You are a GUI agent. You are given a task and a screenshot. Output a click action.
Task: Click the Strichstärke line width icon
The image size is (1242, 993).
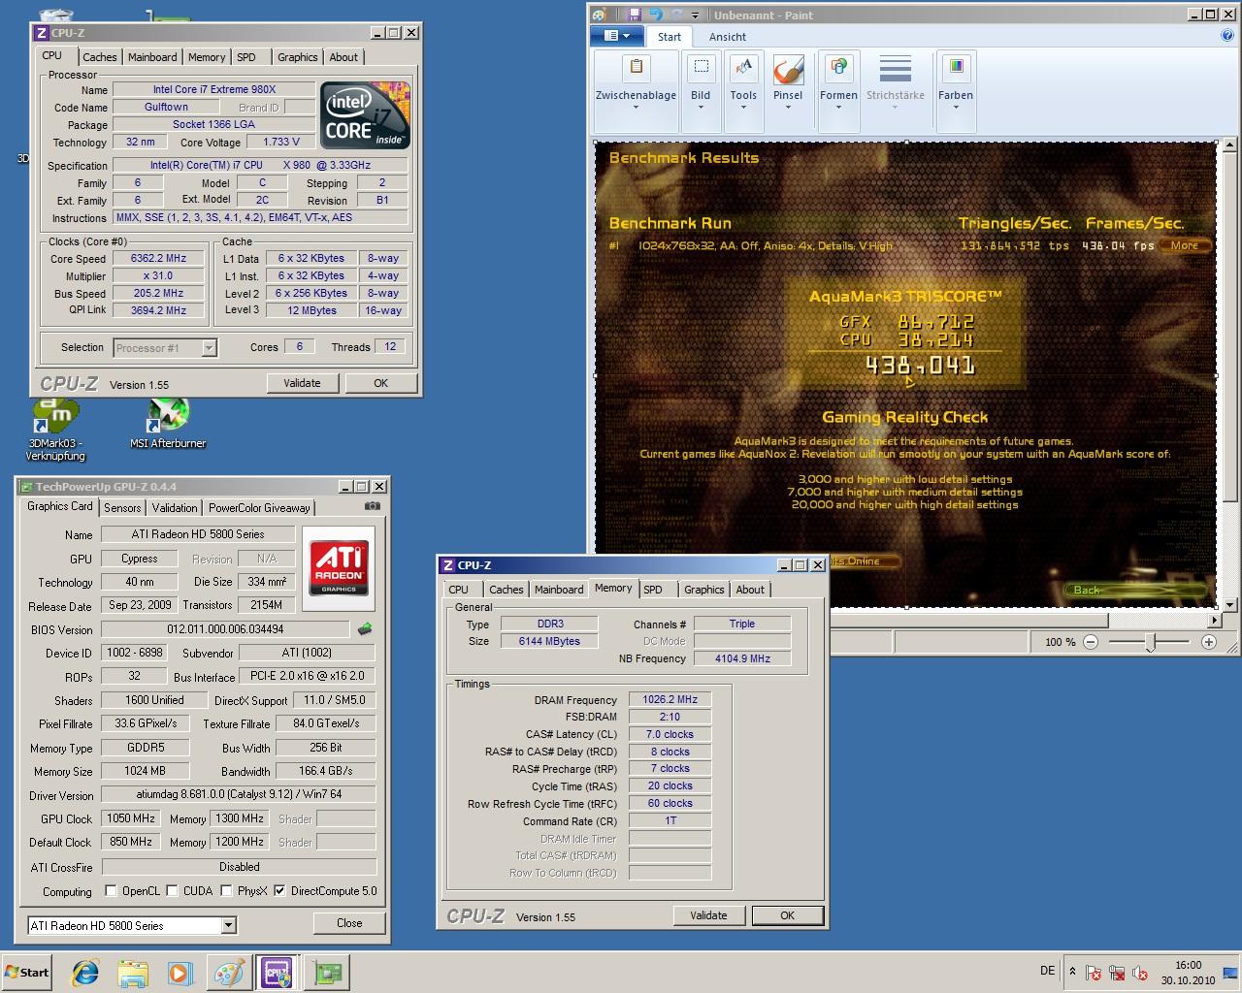pyautogui.click(x=895, y=70)
